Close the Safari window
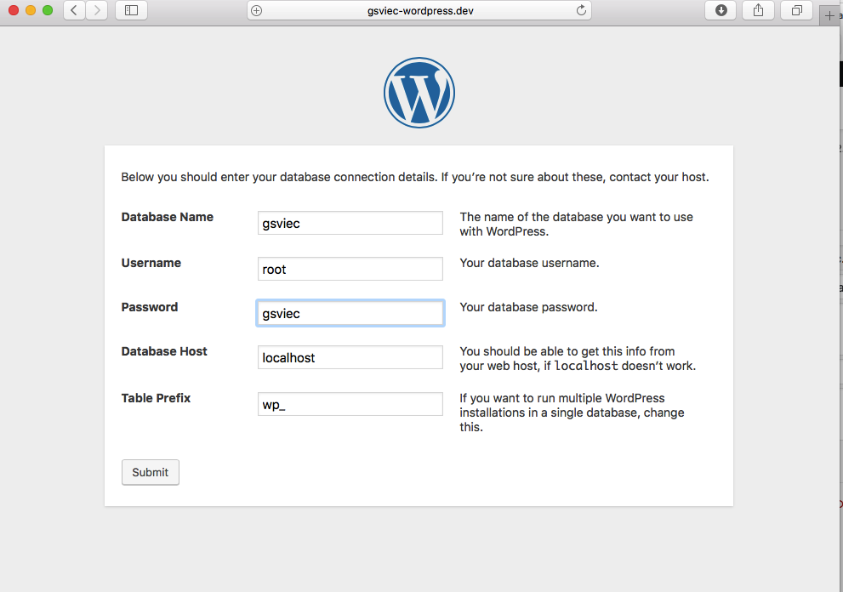The width and height of the screenshot is (843, 592). [x=14, y=10]
